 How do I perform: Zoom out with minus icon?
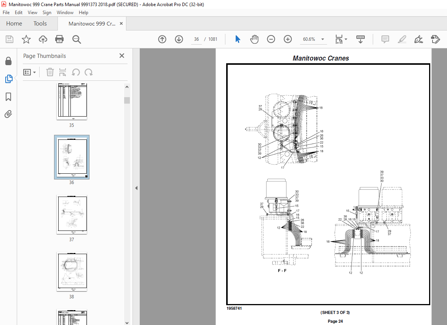[271, 39]
